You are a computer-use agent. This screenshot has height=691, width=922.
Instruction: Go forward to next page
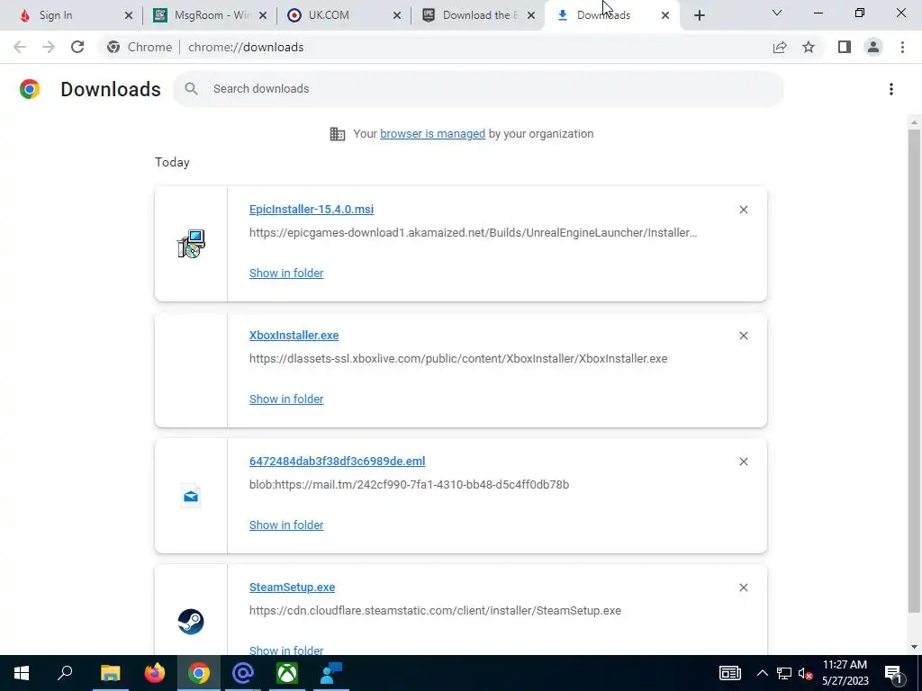click(x=49, y=47)
